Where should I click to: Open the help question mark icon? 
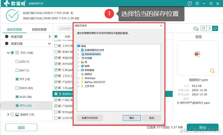point(190,3)
